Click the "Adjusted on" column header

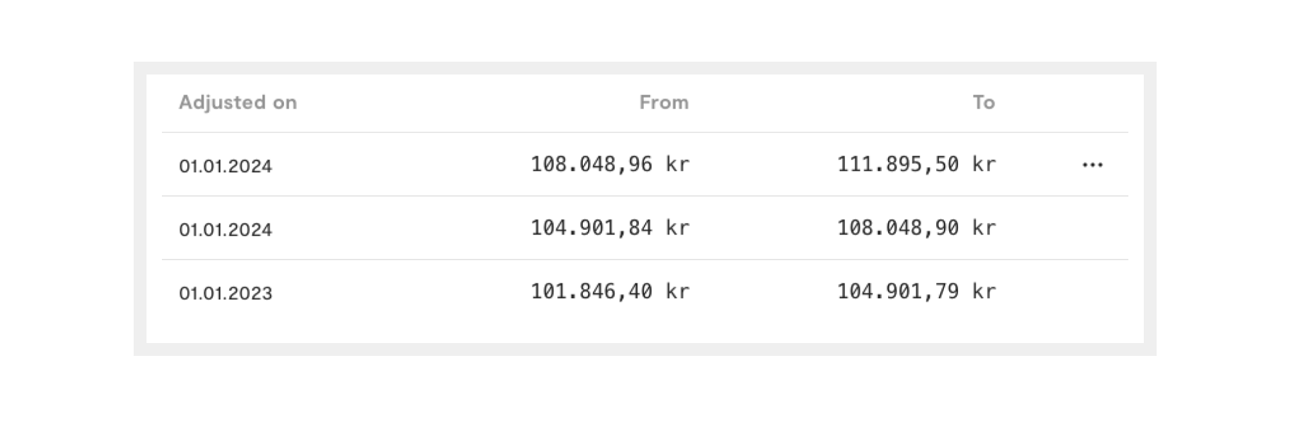tap(238, 102)
